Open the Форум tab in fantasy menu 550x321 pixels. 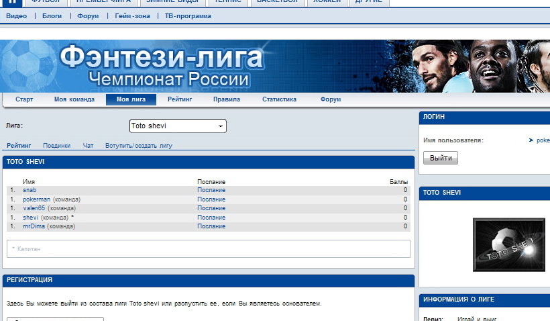tap(331, 99)
